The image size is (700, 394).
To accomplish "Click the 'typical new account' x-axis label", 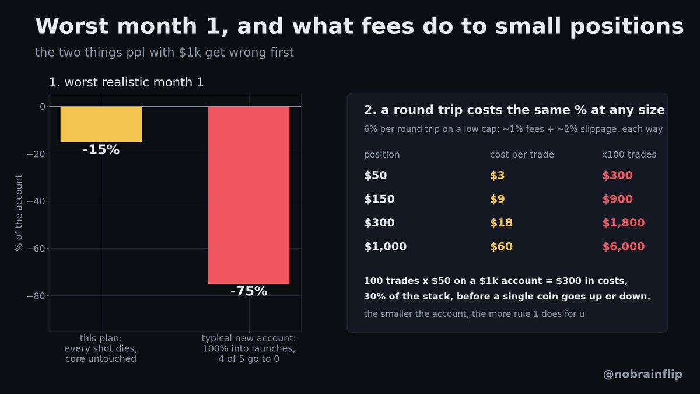I will click(249, 349).
